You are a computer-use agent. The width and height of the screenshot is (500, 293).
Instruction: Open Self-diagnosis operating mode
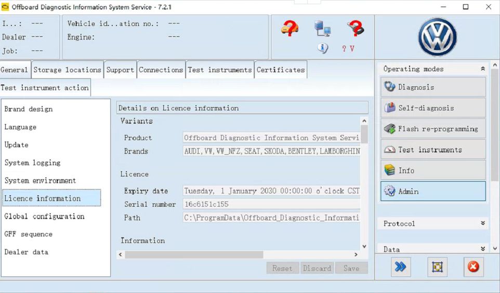pyautogui.click(x=433, y=108)
